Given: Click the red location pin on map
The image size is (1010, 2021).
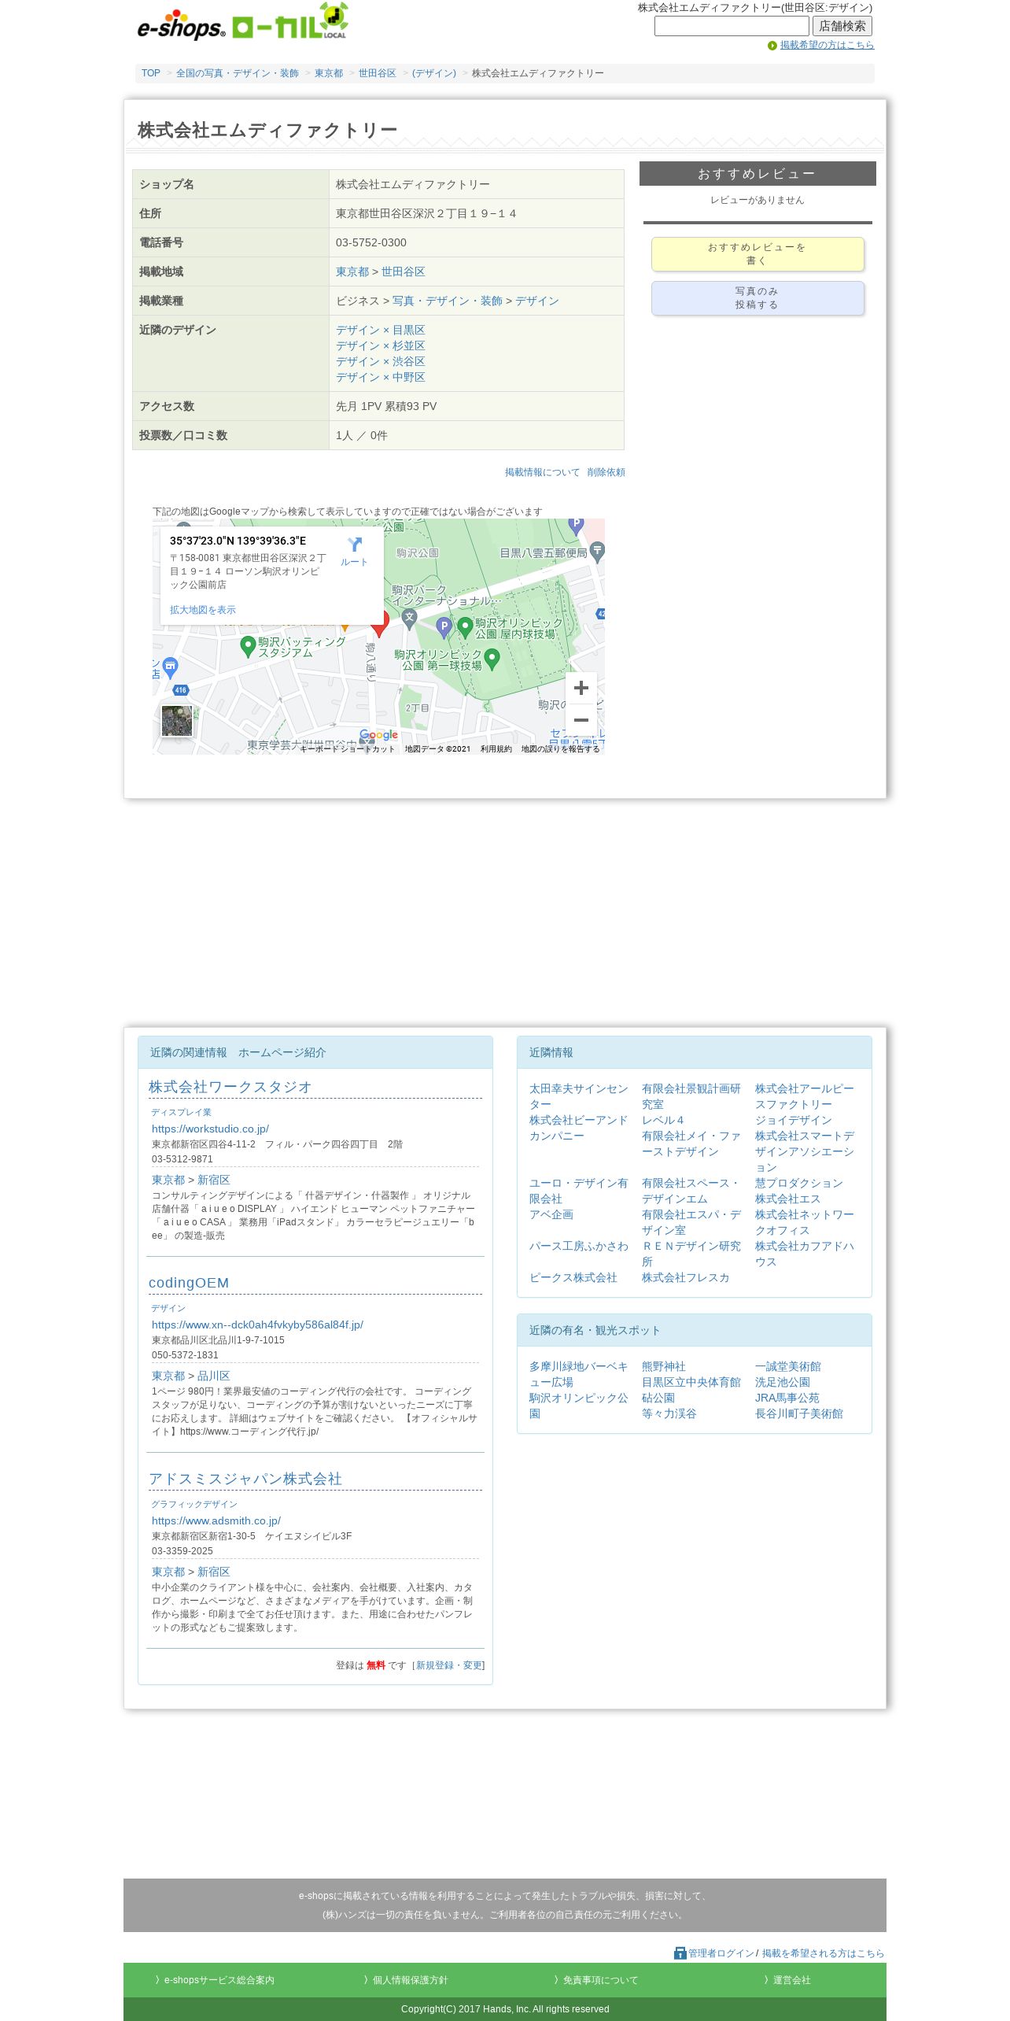Looking at the screenshot, I should point(380,623).
